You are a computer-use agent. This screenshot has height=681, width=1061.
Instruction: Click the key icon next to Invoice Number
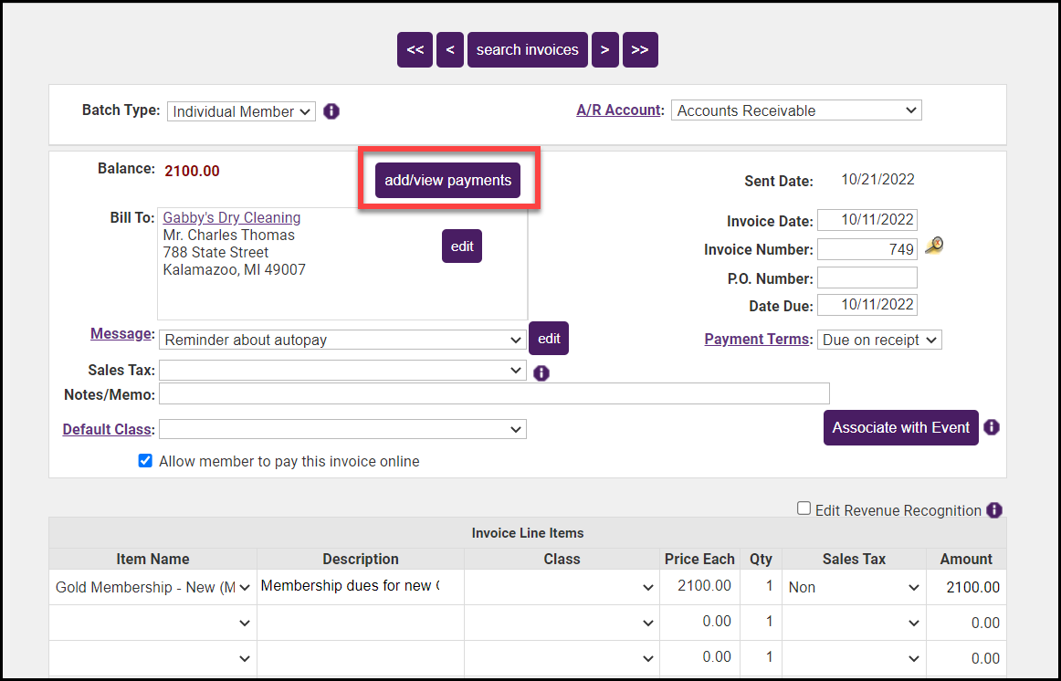(x=933, y=246)
